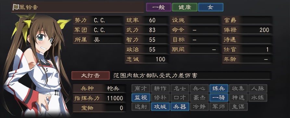Toggle the 练兵 skill tile

click(219, 88)
